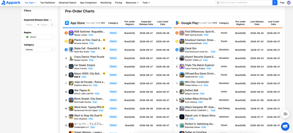Click publisher OnederAppli LLC
Viewport: 293px width, 133px height.
coord(82,127)
